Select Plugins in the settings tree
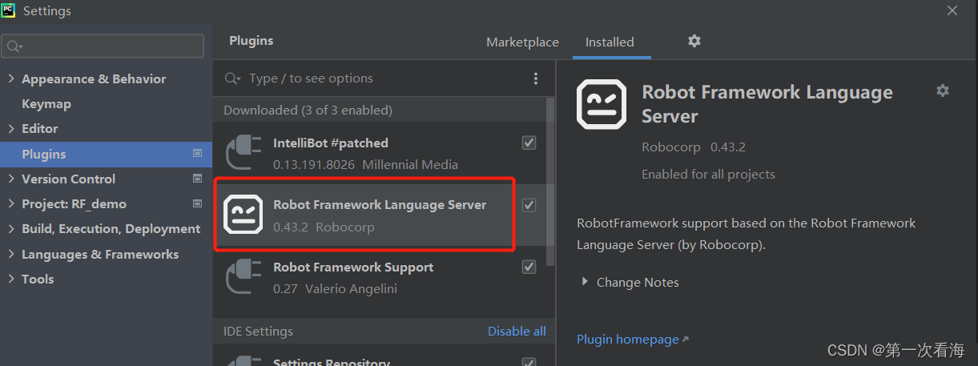This screenshot has width=978, height=366. click(106, 154)
